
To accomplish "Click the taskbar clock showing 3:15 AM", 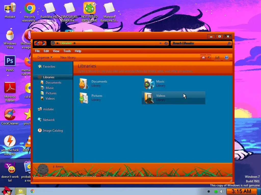I will [x=241, y=191].
